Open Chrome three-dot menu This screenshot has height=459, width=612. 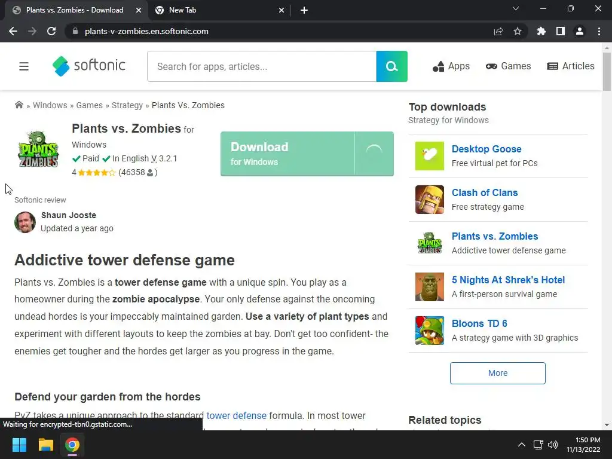pos(599,31)
